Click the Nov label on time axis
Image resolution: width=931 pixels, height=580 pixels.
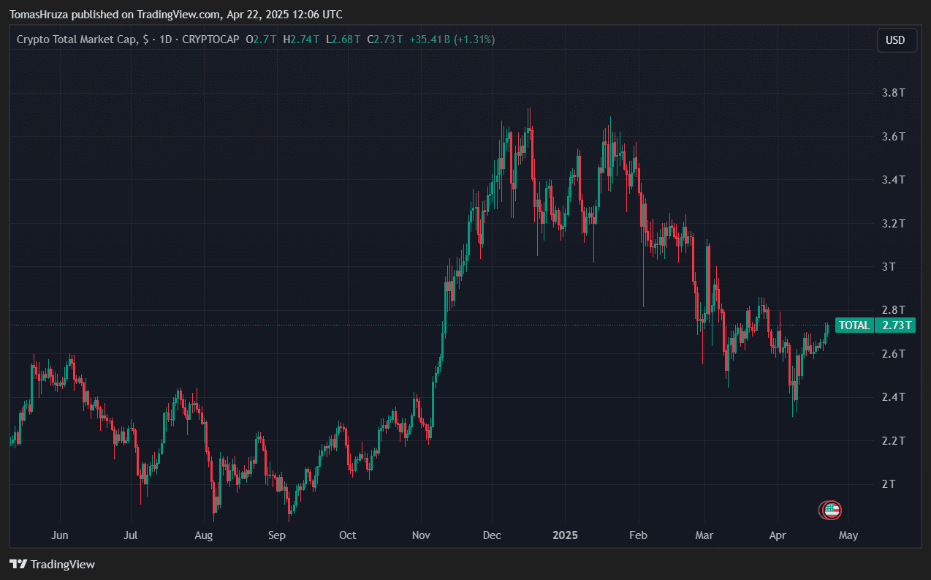point(422,535)
